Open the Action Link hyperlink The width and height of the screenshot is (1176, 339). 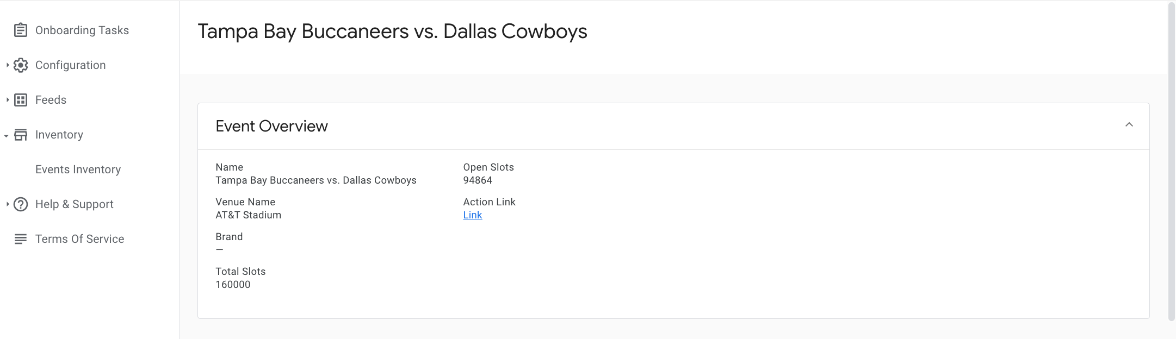coord(472,215)
